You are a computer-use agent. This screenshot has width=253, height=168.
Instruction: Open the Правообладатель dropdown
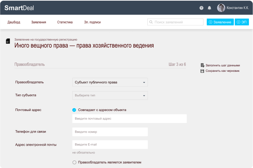click(x=110, y=82)
